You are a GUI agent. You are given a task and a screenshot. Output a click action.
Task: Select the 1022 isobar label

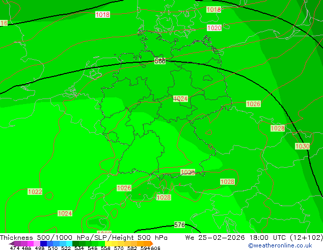click(35, 192)
